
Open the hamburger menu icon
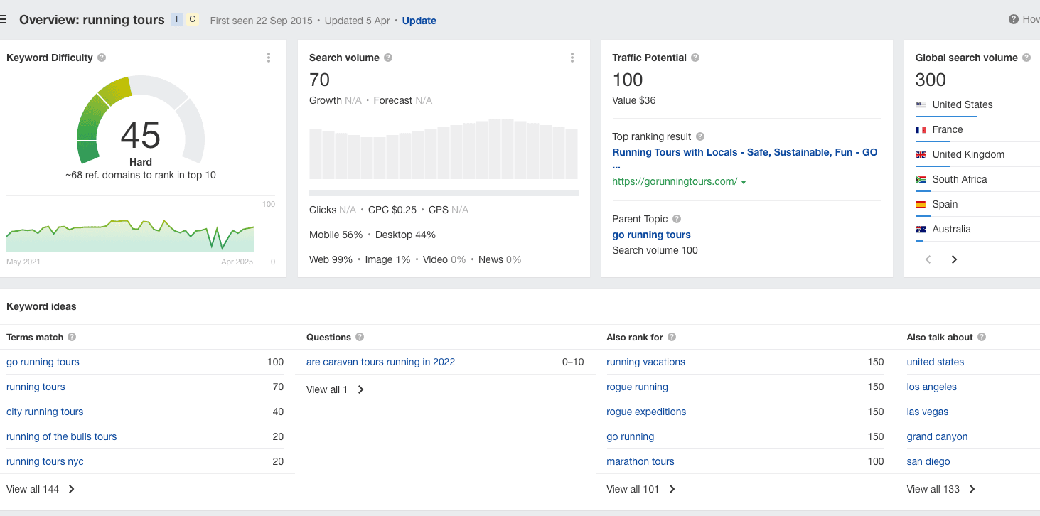(x=4, y=20)
